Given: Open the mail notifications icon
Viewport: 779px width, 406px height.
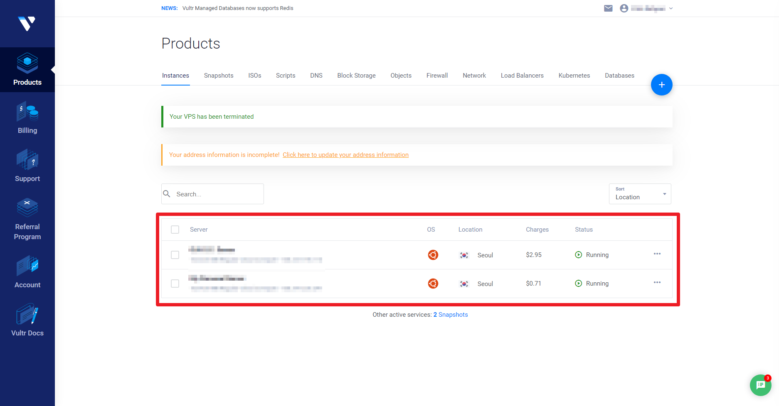Looking at the screenshot, I should (x=608, y=8).
